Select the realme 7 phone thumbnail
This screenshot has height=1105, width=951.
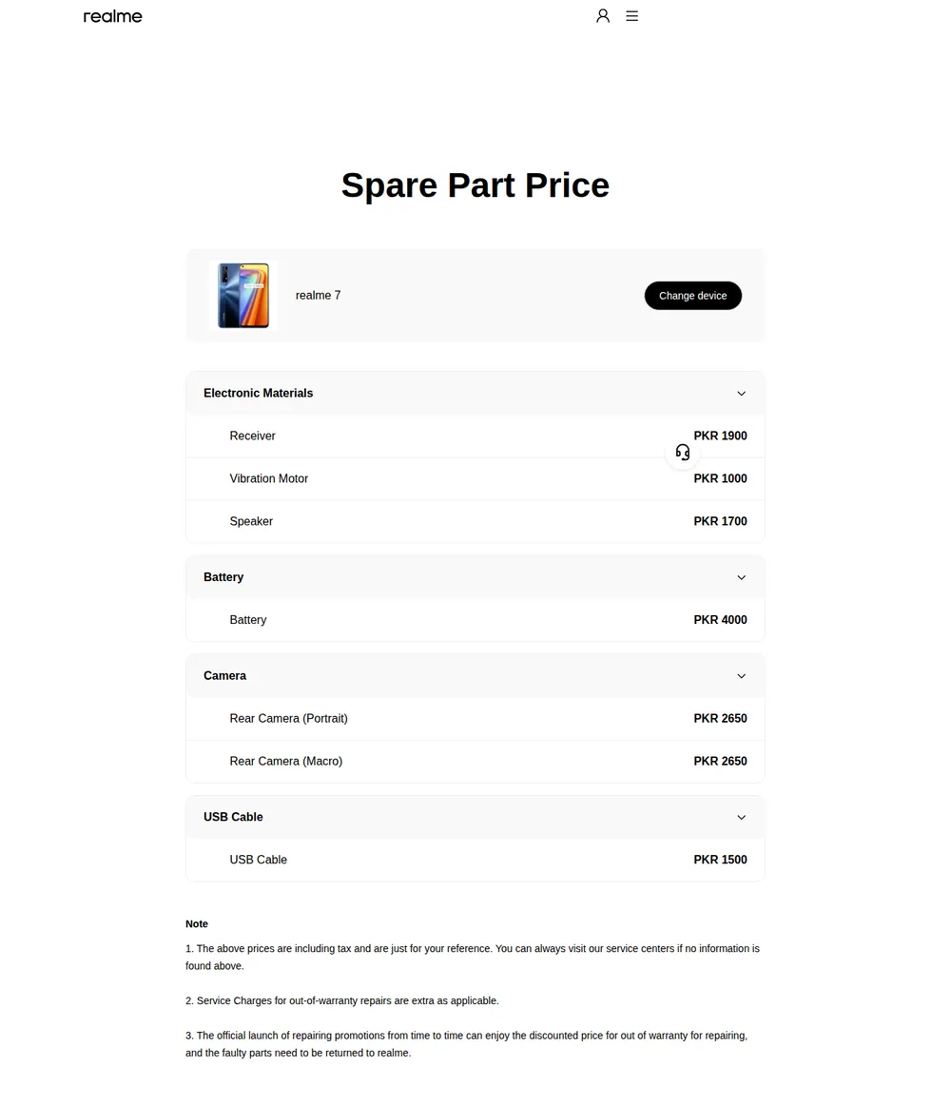(x=243, y=296)
